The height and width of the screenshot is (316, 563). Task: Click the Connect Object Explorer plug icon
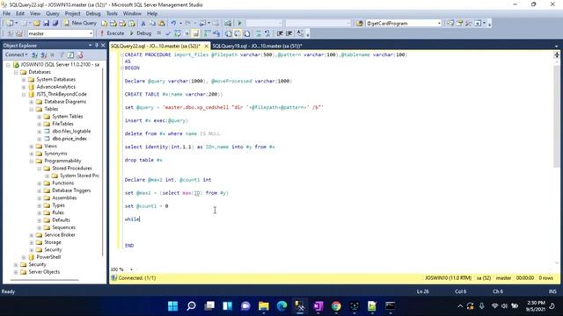34,54
